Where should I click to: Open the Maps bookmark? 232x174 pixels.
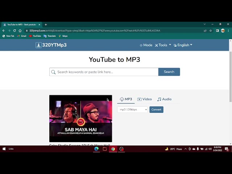(x=63, y=36)
